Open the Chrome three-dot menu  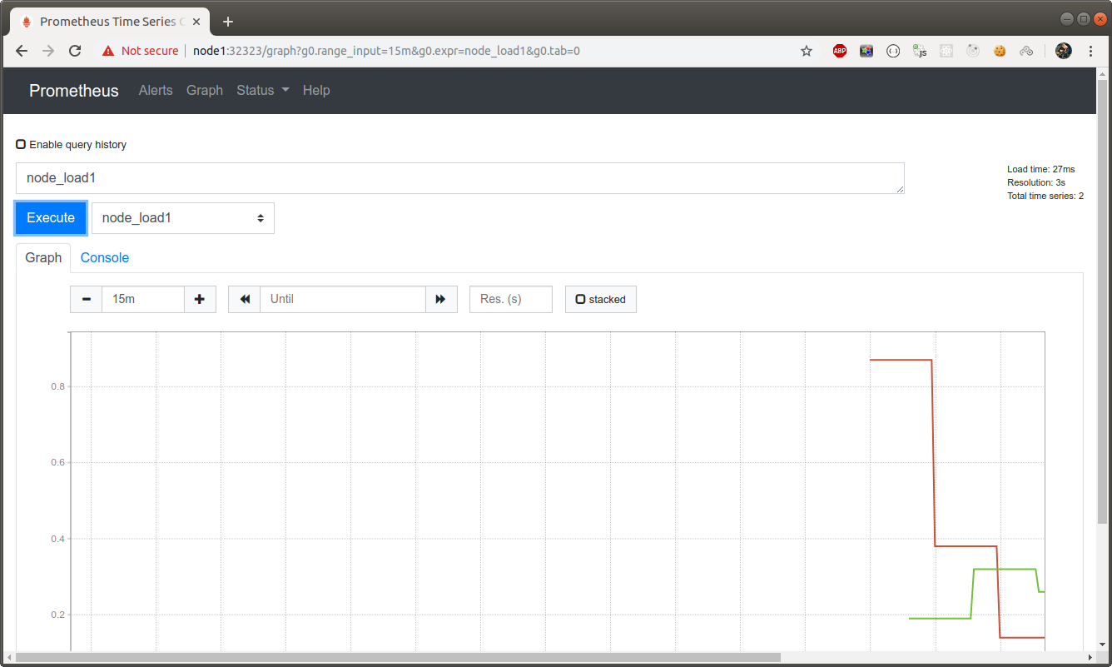[1091, 51]
